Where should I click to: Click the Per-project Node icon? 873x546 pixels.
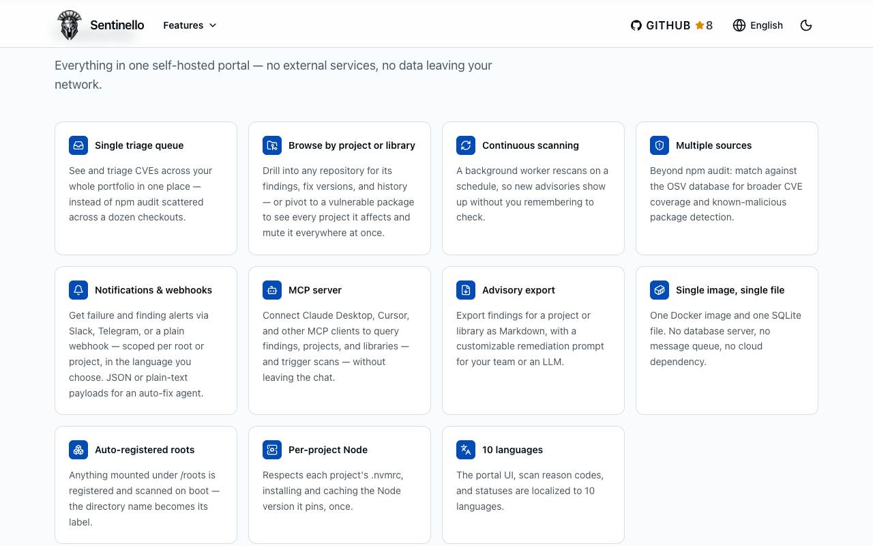point(272,450)
